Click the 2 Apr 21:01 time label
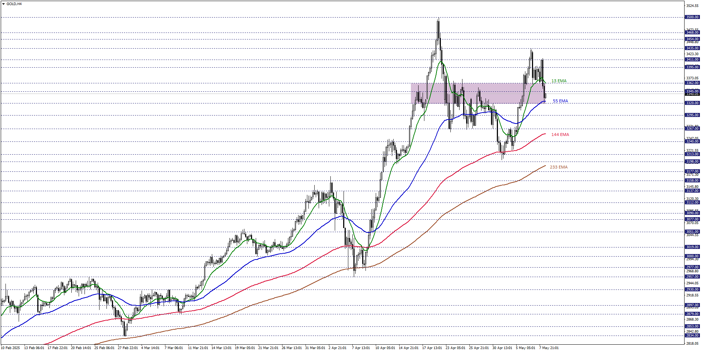 337,348
